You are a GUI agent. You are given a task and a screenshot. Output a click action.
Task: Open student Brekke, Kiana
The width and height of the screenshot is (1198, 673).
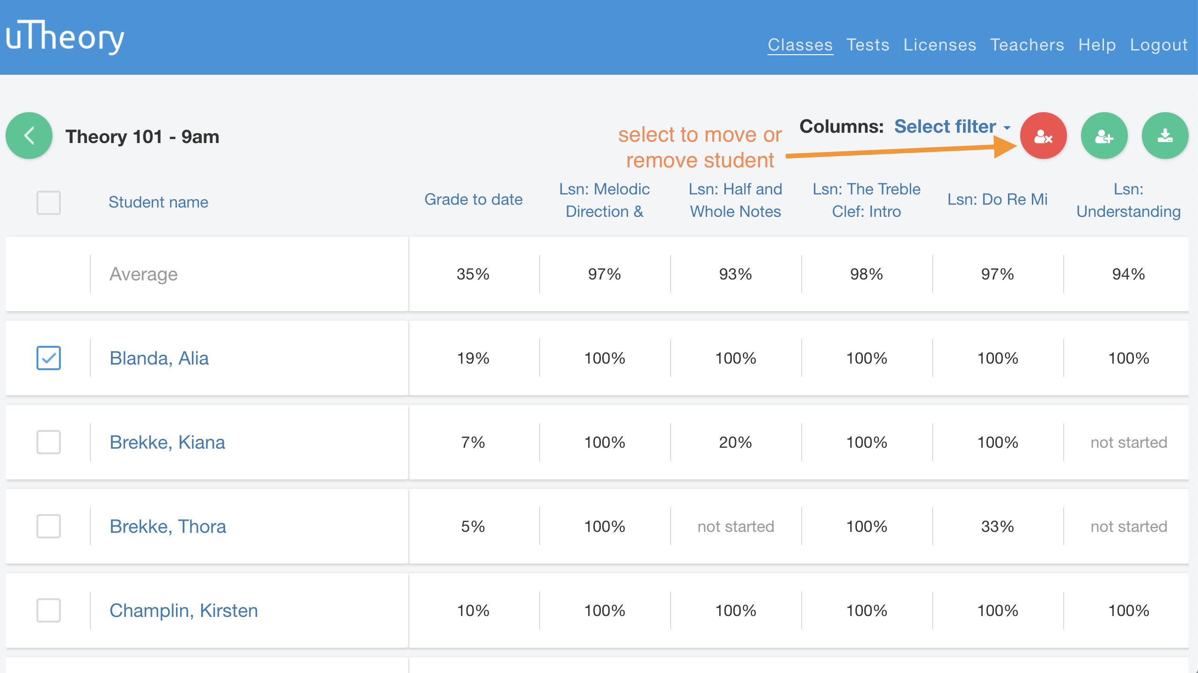pyautogui.click(x=167, y=443)
